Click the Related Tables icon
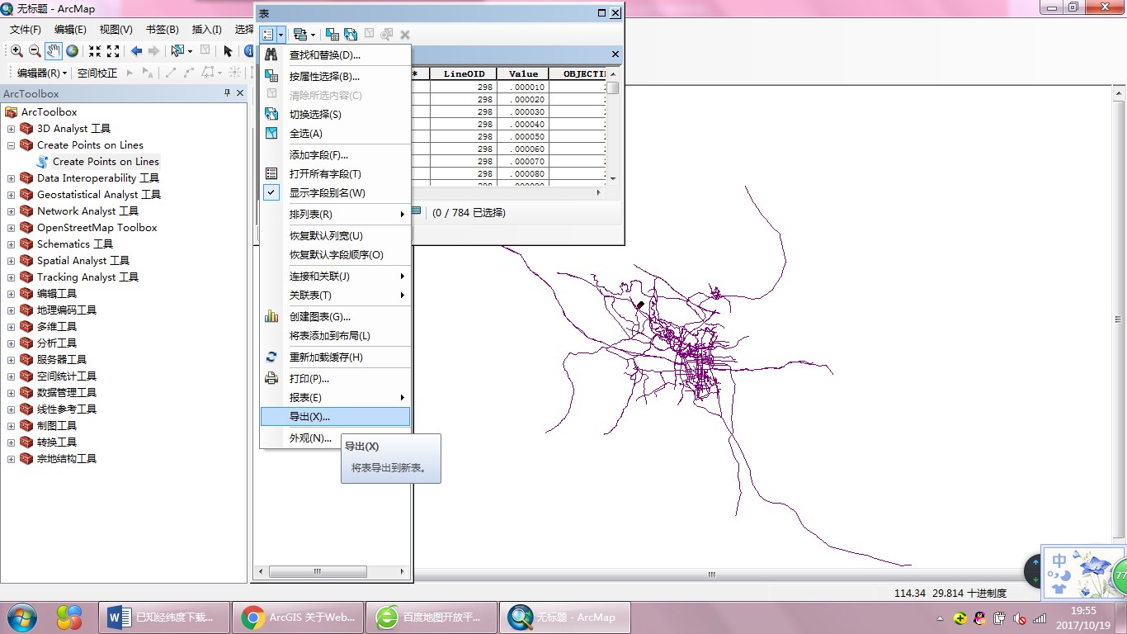Screen dimensions: 1127x634 click(x=299, y=34)
